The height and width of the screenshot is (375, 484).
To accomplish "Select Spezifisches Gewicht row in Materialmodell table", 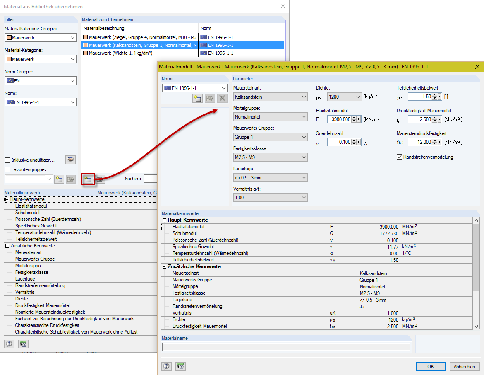I will [x=317, y=247].
